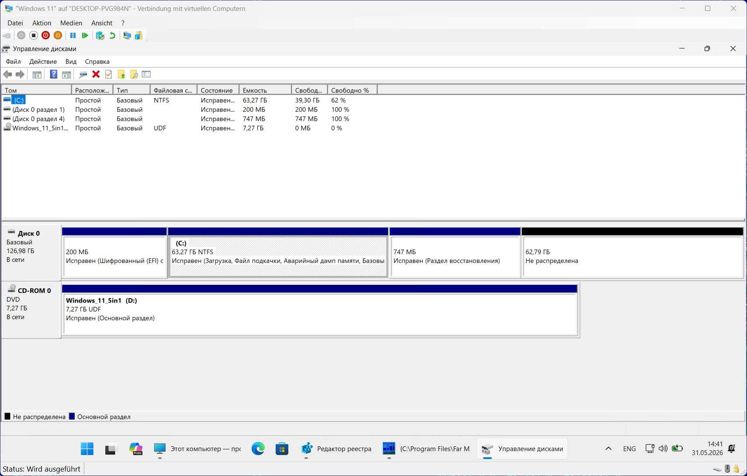
Task: Click the green reset/play icon in Hyper-V toolbar
Action: tap(85, 35)
